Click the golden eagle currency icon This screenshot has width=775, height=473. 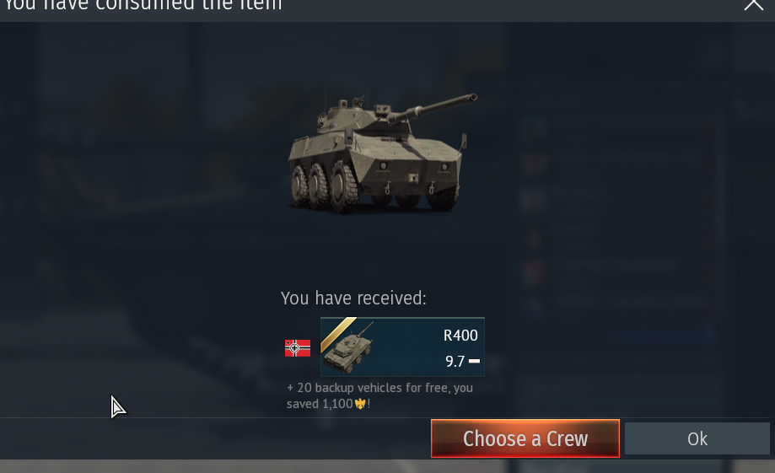tap(360, 405)
